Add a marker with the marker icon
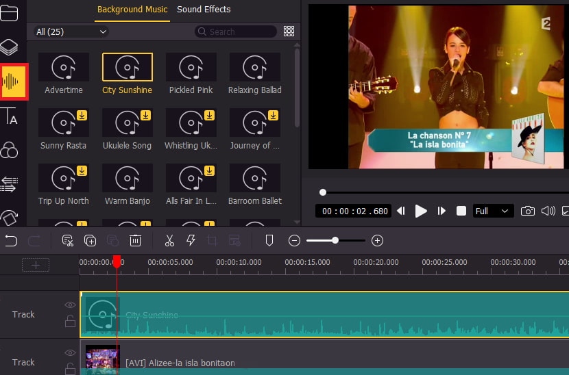The width and height of the screenshot is (569, 375). point(269,241)
